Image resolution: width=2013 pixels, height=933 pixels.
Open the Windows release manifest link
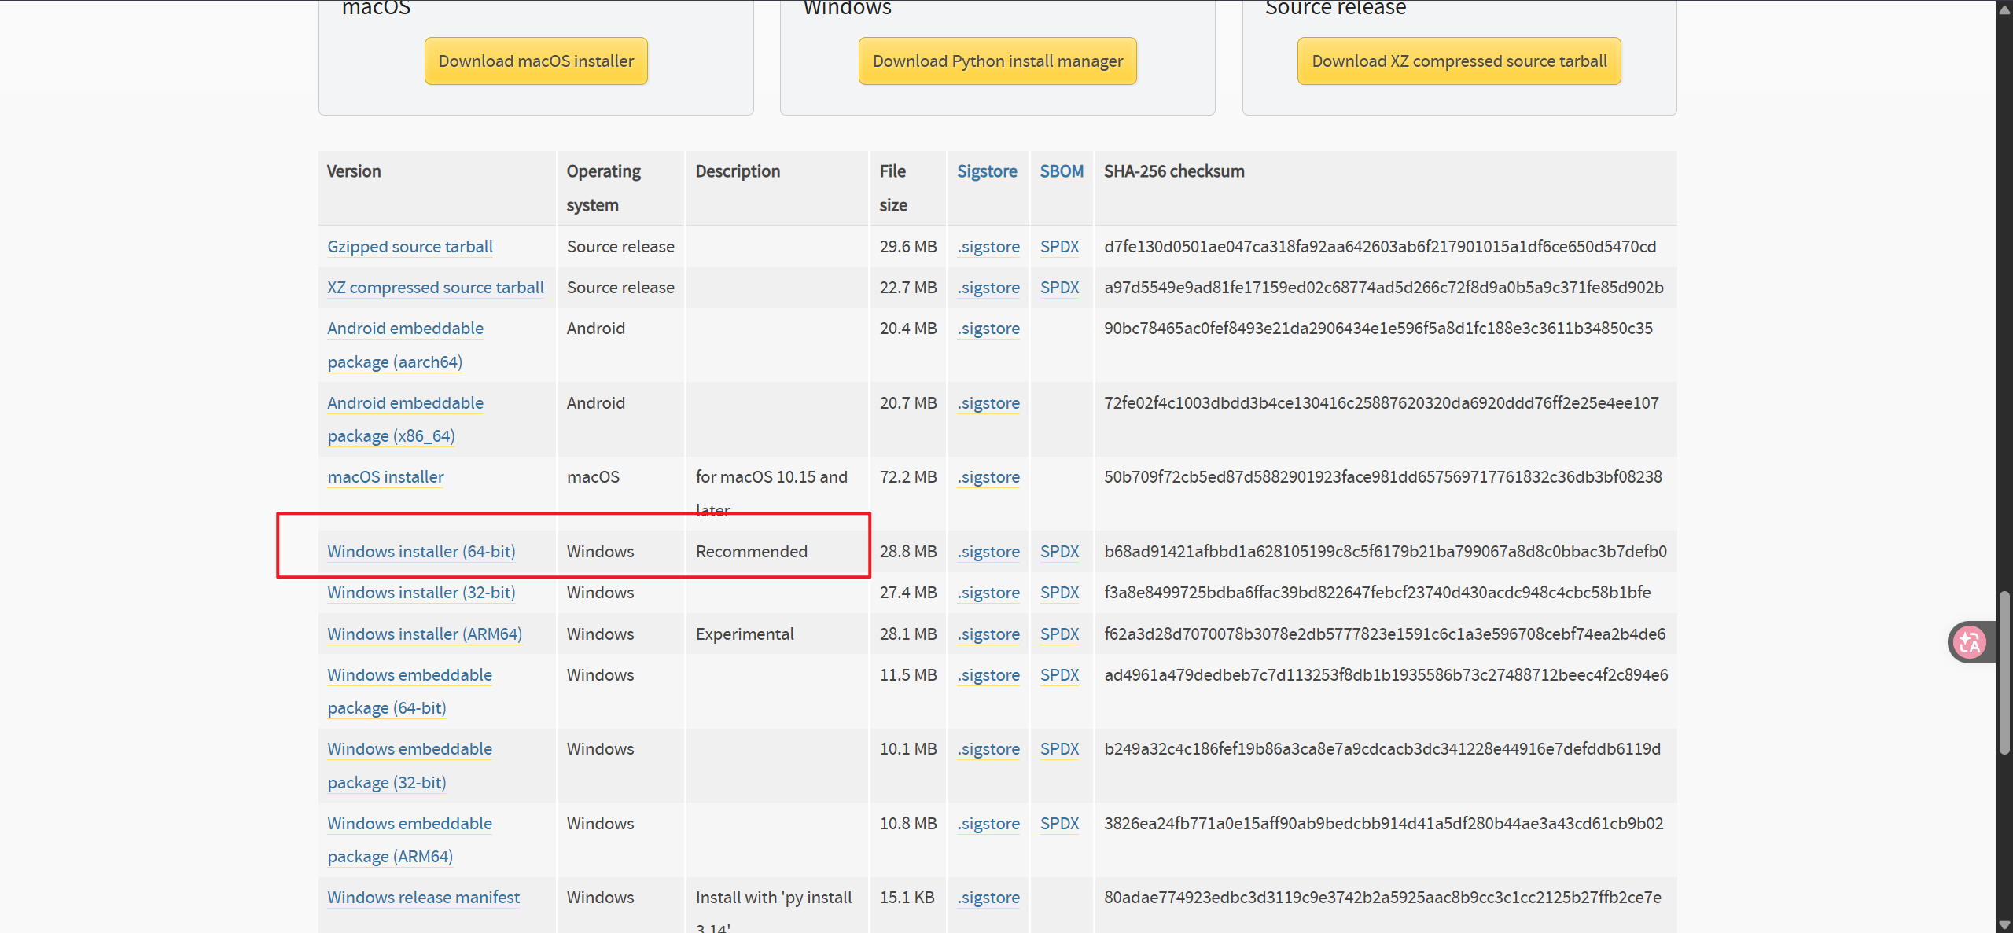tap(423, 898)
